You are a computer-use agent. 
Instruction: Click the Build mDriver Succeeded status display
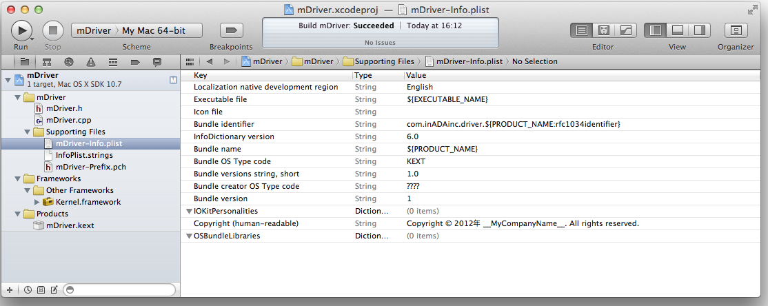[x=380, y=33]
